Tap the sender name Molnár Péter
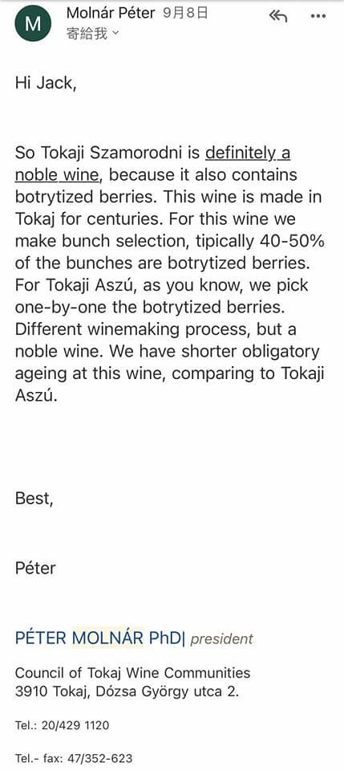Viewport: 344px width, 771px height. click(111, 14)
